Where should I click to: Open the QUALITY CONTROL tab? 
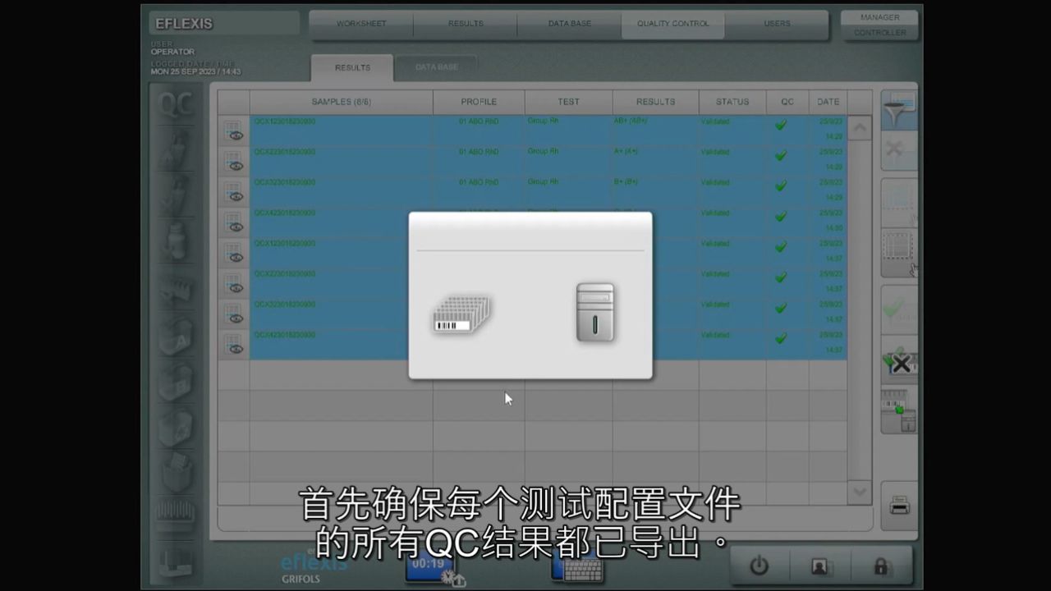coord(673,24)
